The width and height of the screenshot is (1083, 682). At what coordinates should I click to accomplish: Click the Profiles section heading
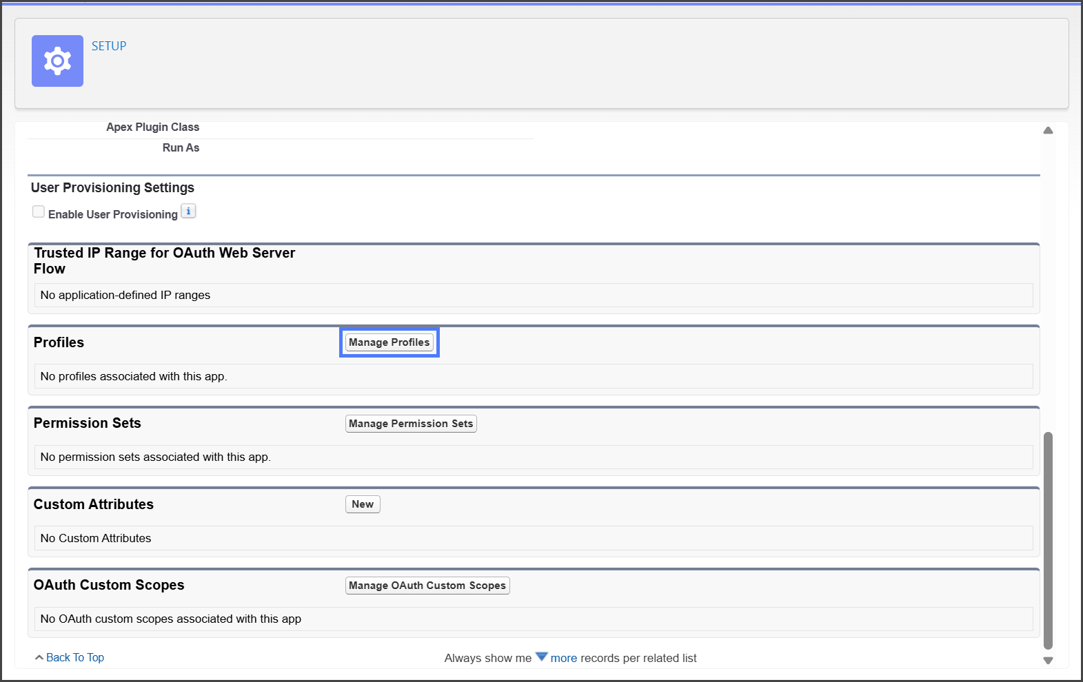point(59,342)
